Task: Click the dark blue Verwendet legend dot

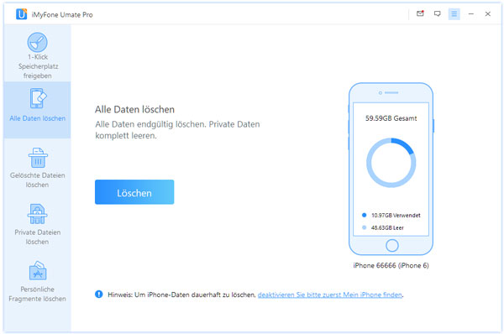Action: [x=365, y=215]
